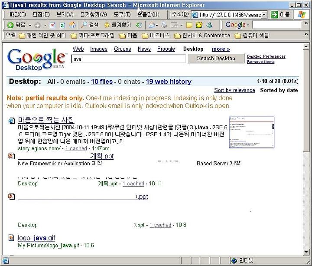
Task: Open the 1 cached link for story.egloos.com
Action: point(76,148)
